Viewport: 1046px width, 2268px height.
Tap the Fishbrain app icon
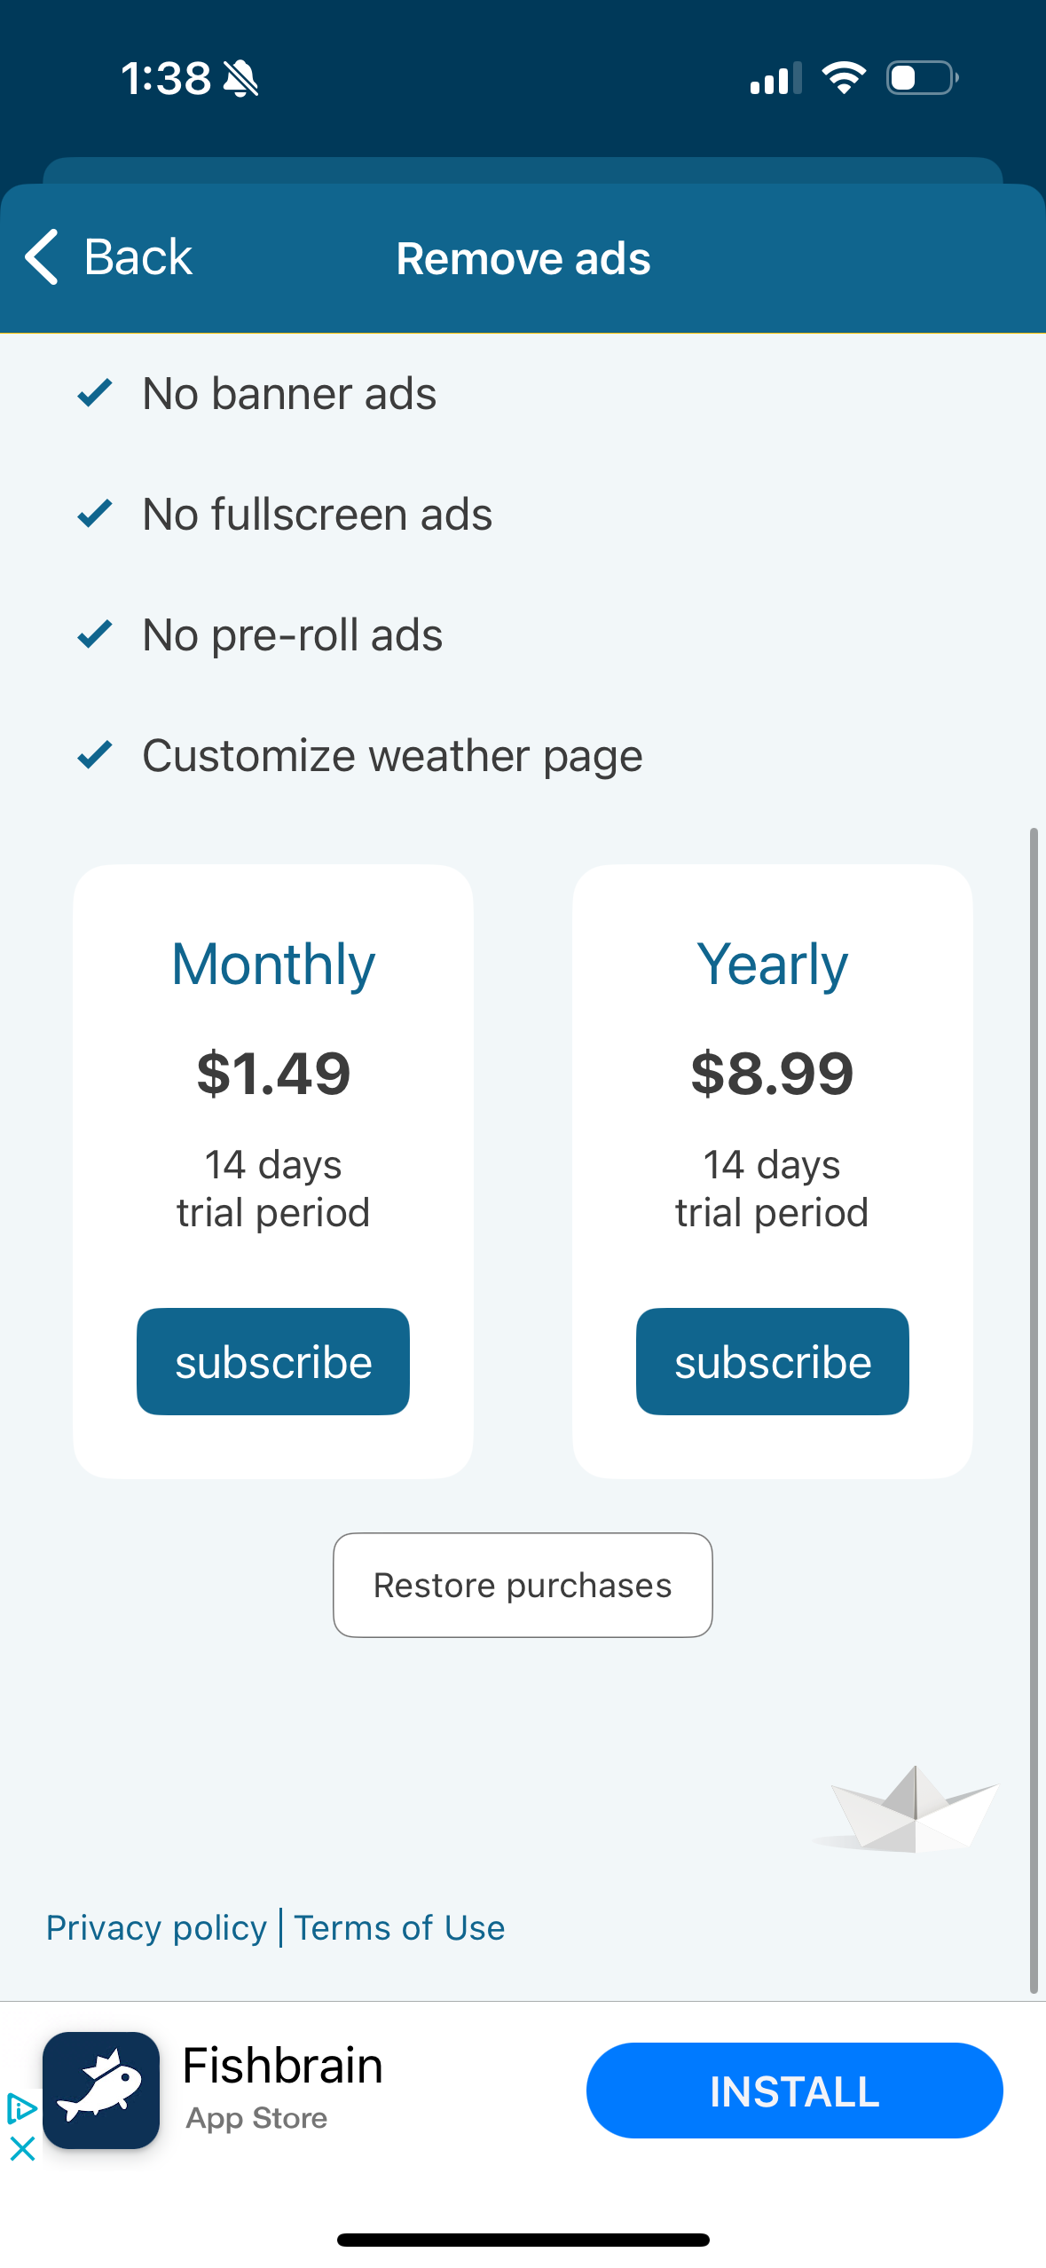coord(101,2090)
